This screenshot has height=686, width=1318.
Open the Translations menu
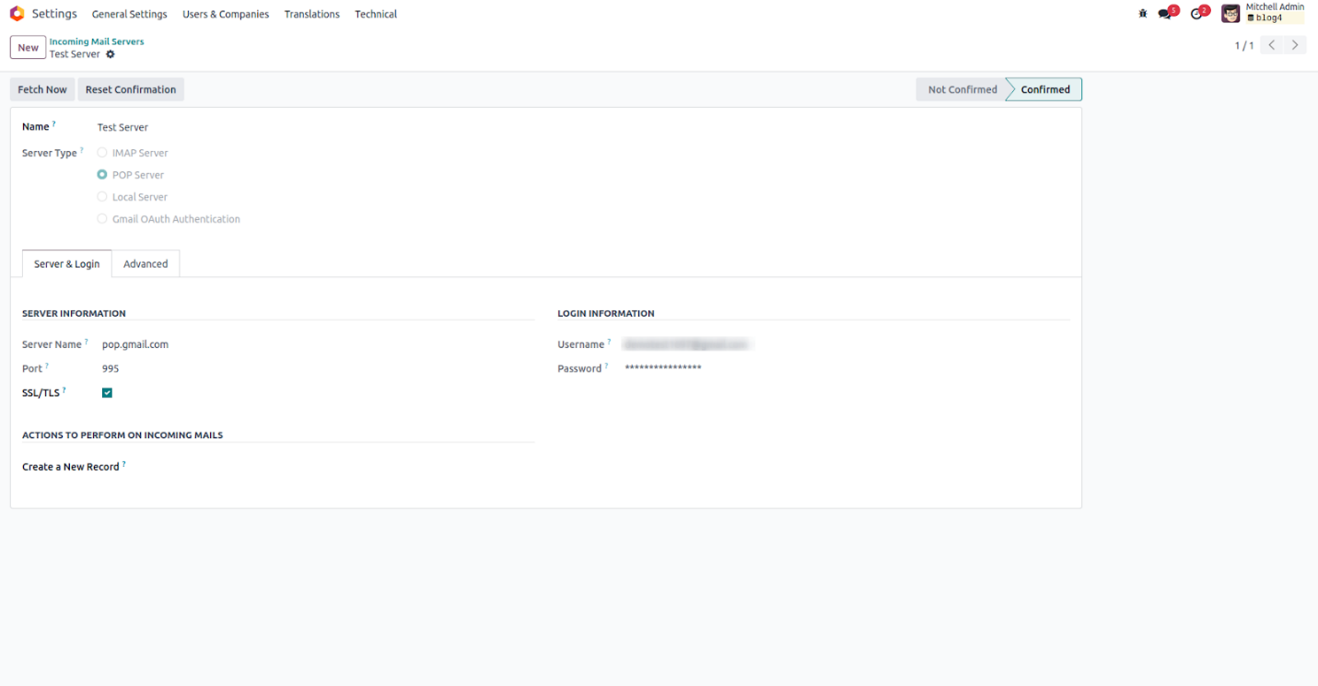click(x=312, y=14)
